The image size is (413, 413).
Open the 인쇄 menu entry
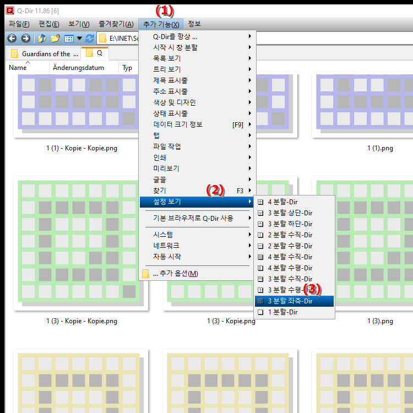(x=197, y=158)
